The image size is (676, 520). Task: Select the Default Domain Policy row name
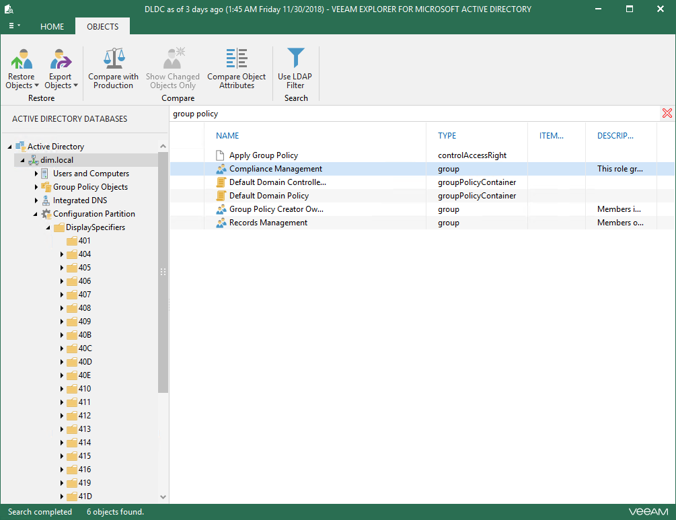click(269, 195)
